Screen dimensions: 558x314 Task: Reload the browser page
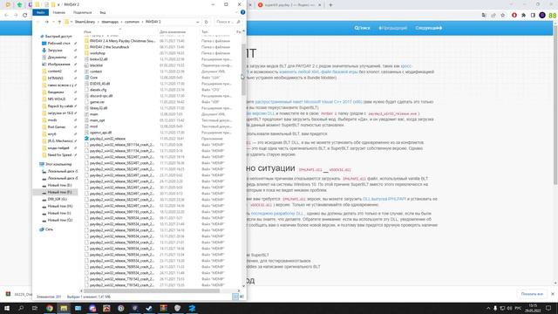[x=25, y=16]
